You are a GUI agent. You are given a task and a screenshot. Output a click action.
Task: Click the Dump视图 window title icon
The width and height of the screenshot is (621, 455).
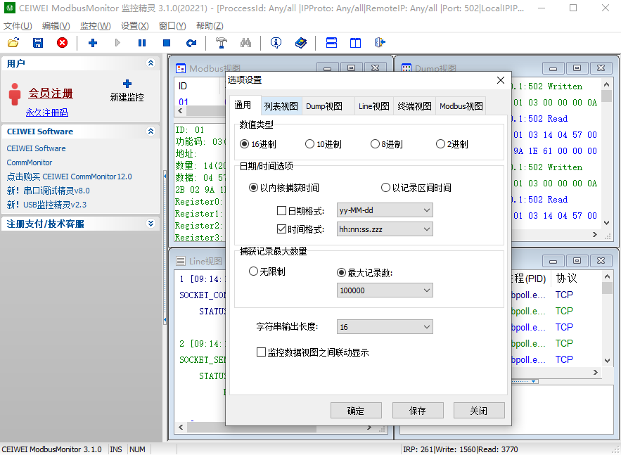tap(406, 68)
